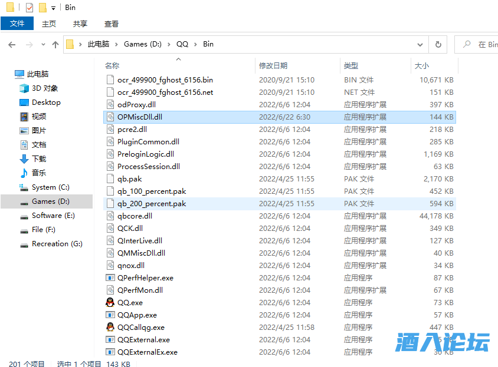Viewport: 498px width, 367px height.
Task: Click the 图片 pictures icon in sidebar
Action: [24, 131]
